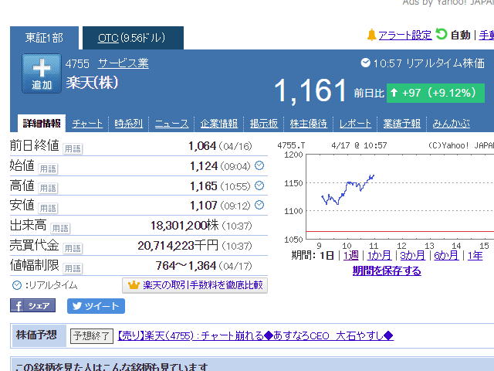
Task: Click the 値幅制限 range 764~1,364
Action: (x=186, y=266)
